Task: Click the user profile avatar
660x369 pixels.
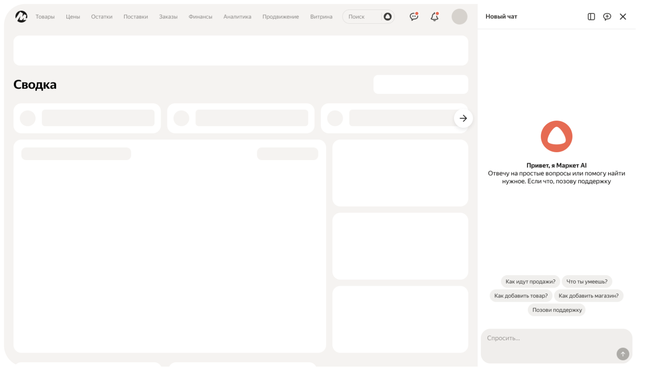Action: (x=459, y=17)
